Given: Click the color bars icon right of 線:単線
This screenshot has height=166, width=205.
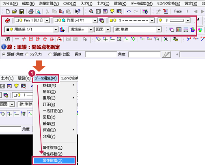Looking at the screenshot, I should pos(179,30).
